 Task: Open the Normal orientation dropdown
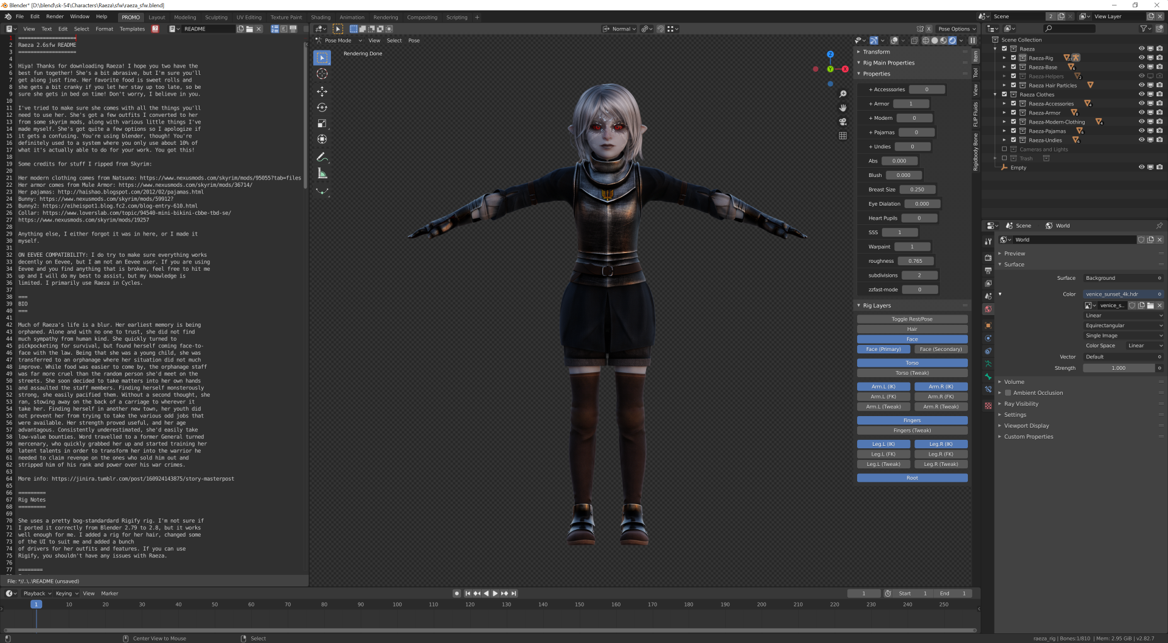[x=619, y=29]
